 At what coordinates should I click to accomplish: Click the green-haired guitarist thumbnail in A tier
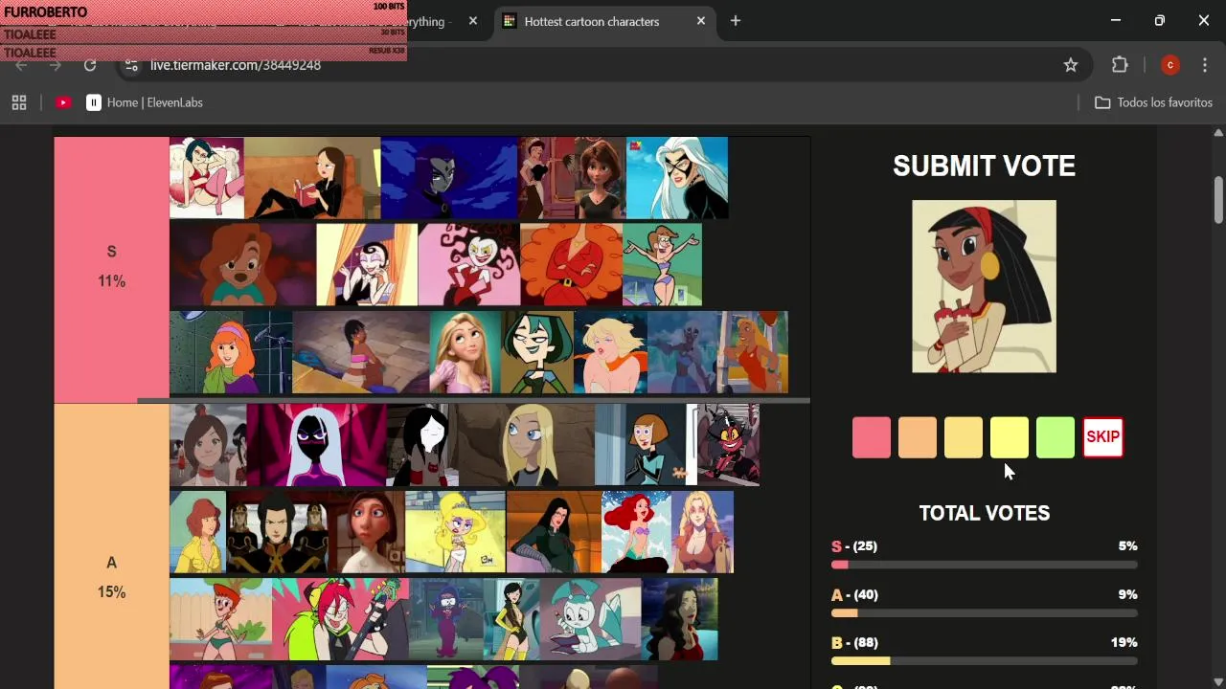[x=340, y=620]
